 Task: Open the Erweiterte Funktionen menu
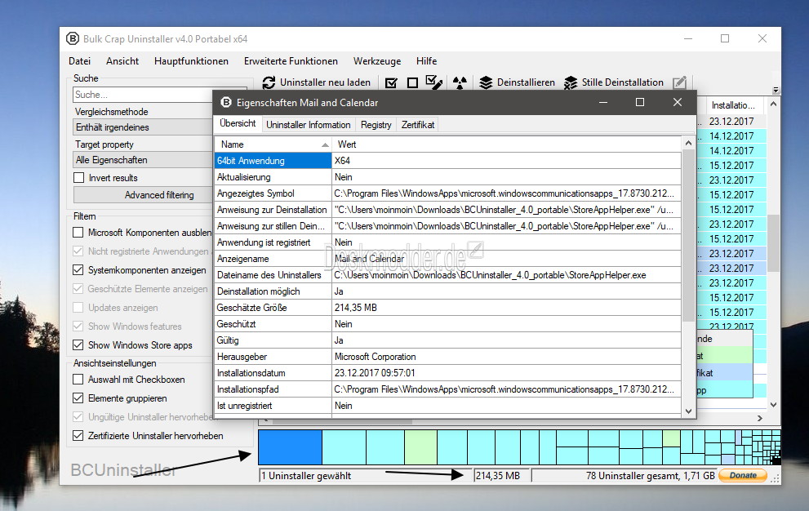(x=291, y=61)
